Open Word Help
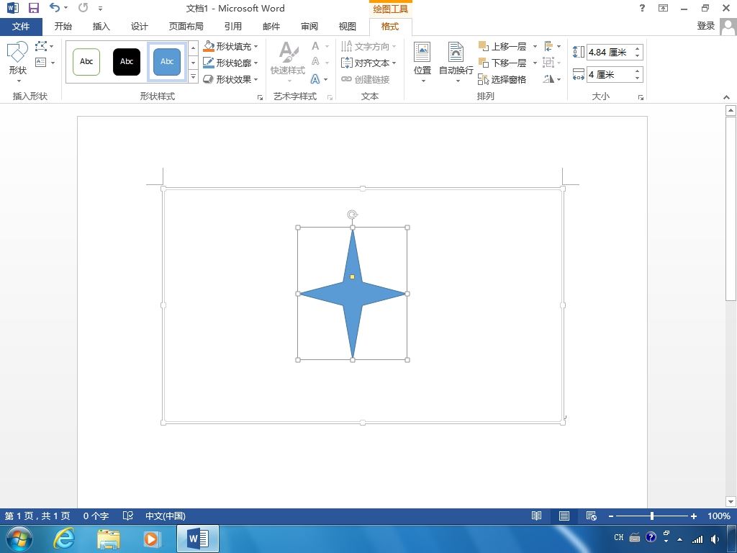Viewport: 737px width, 553px height. point(642,8)
